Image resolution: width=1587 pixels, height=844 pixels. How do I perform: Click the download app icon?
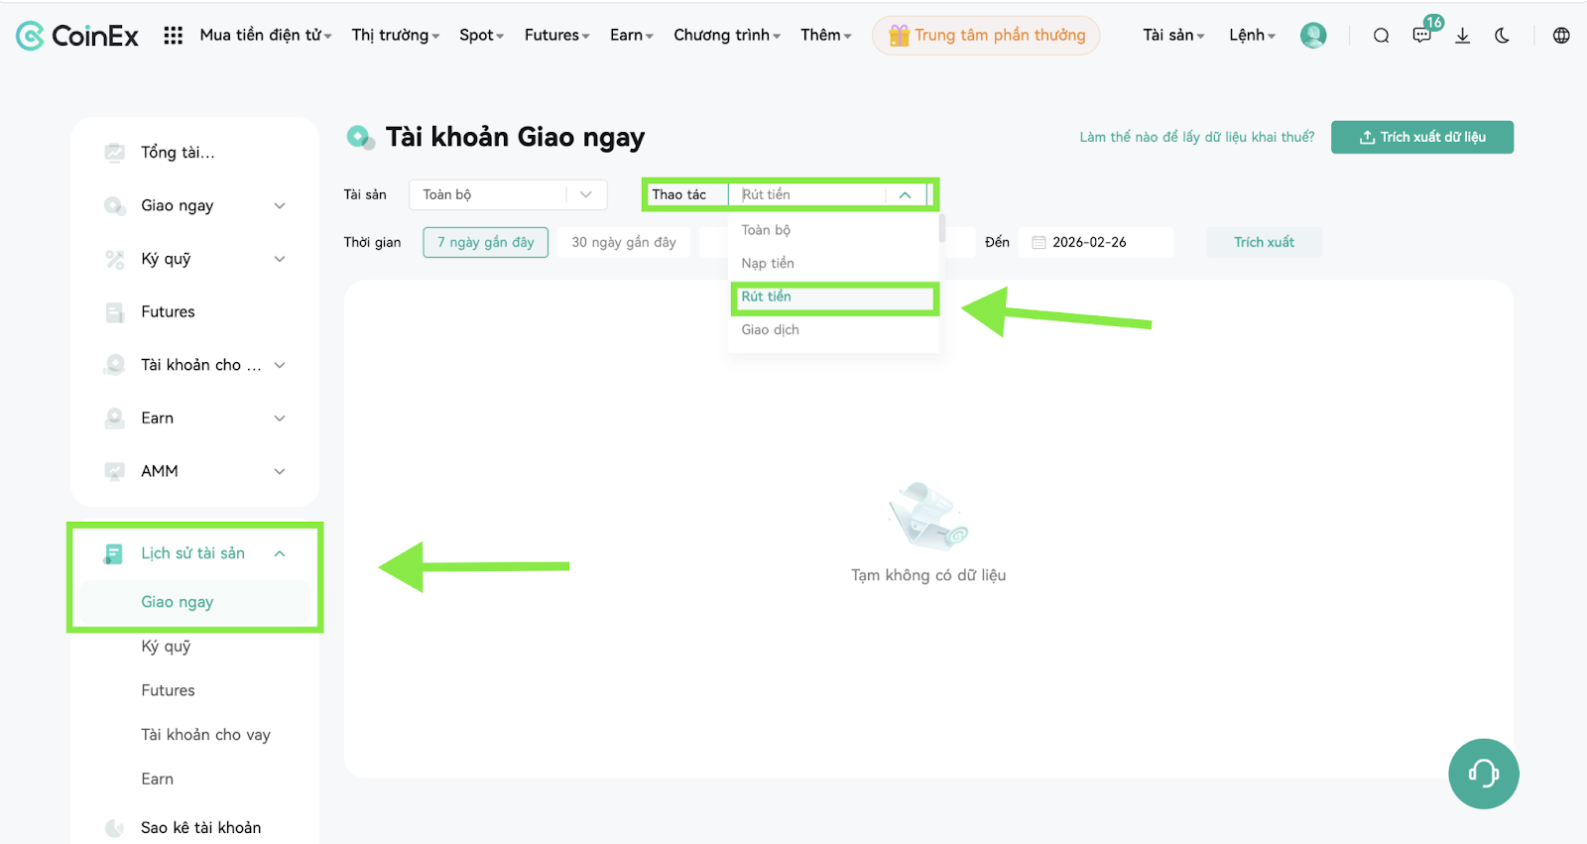1462,36
